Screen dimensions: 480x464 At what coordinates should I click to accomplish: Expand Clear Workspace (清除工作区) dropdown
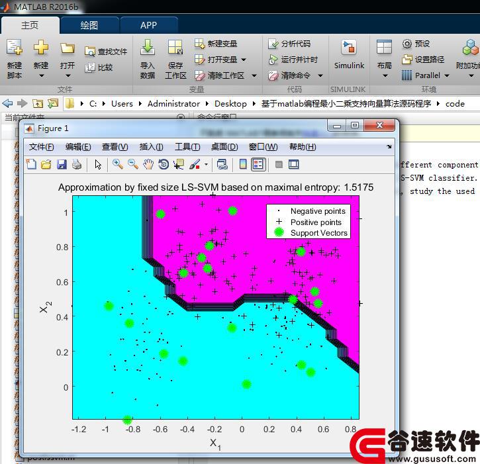[254, 75]
